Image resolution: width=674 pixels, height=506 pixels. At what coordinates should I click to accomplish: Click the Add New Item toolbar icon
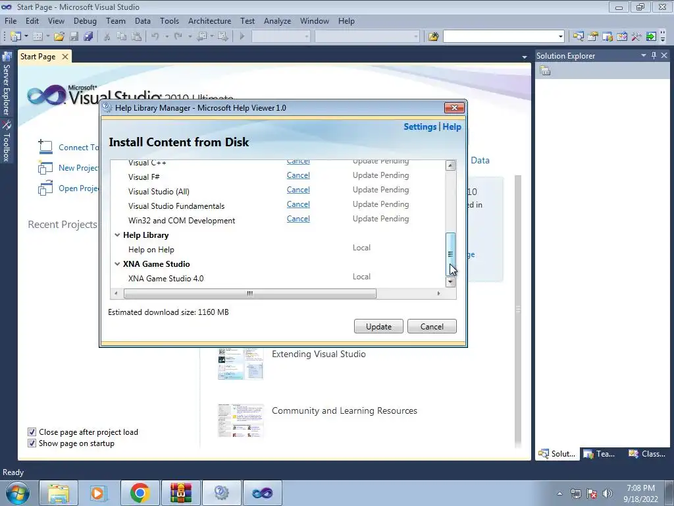pyautogui.click(x=38, y=37)
